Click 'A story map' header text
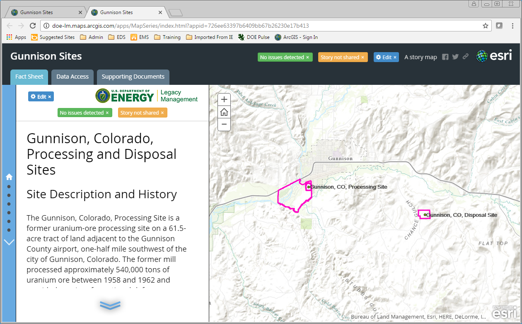The image size is (522, 324). [420, 57]
